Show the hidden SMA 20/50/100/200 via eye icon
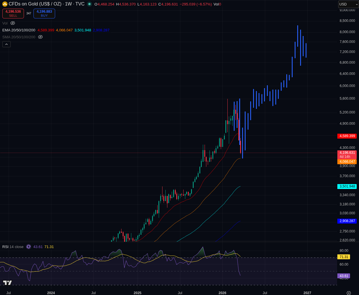The image size is (359, 295). (x=40, y=37)
